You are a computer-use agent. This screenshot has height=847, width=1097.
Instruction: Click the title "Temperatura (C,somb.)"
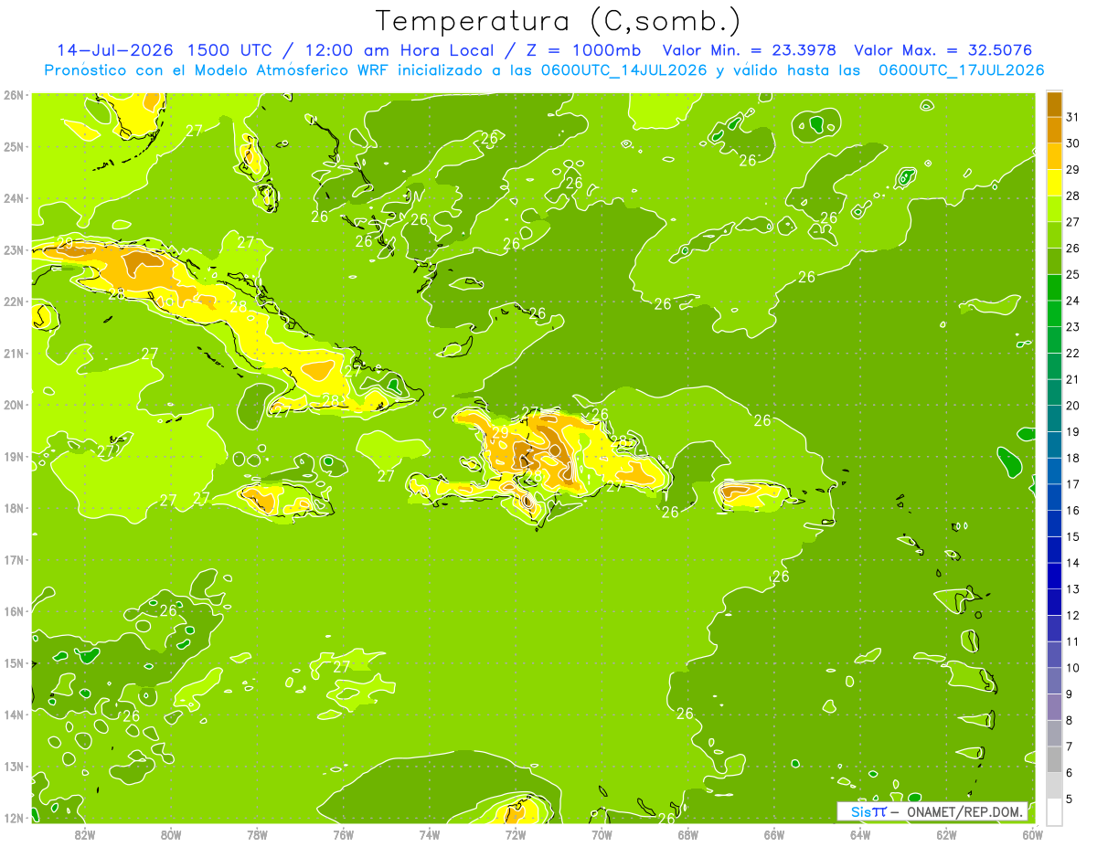558,21
